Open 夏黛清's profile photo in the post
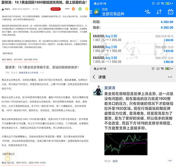 [98, 91]
